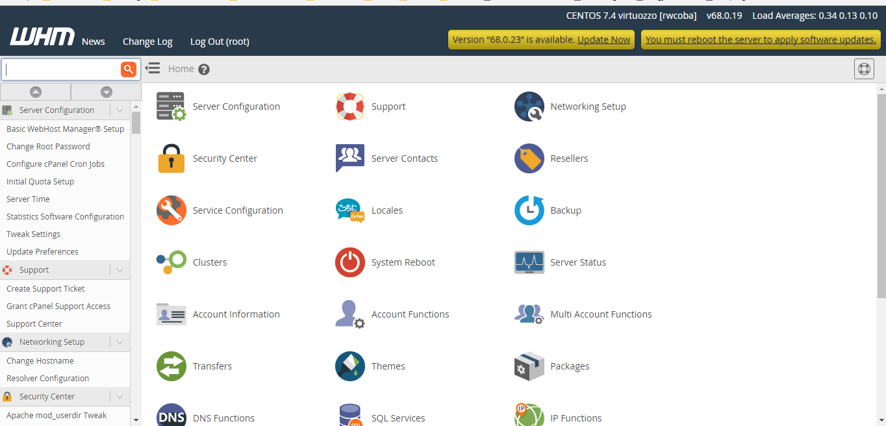This screenshot has width=886, height=426.
Task: Open Resolver Configuration sidebar link
Action: point(48,379)
